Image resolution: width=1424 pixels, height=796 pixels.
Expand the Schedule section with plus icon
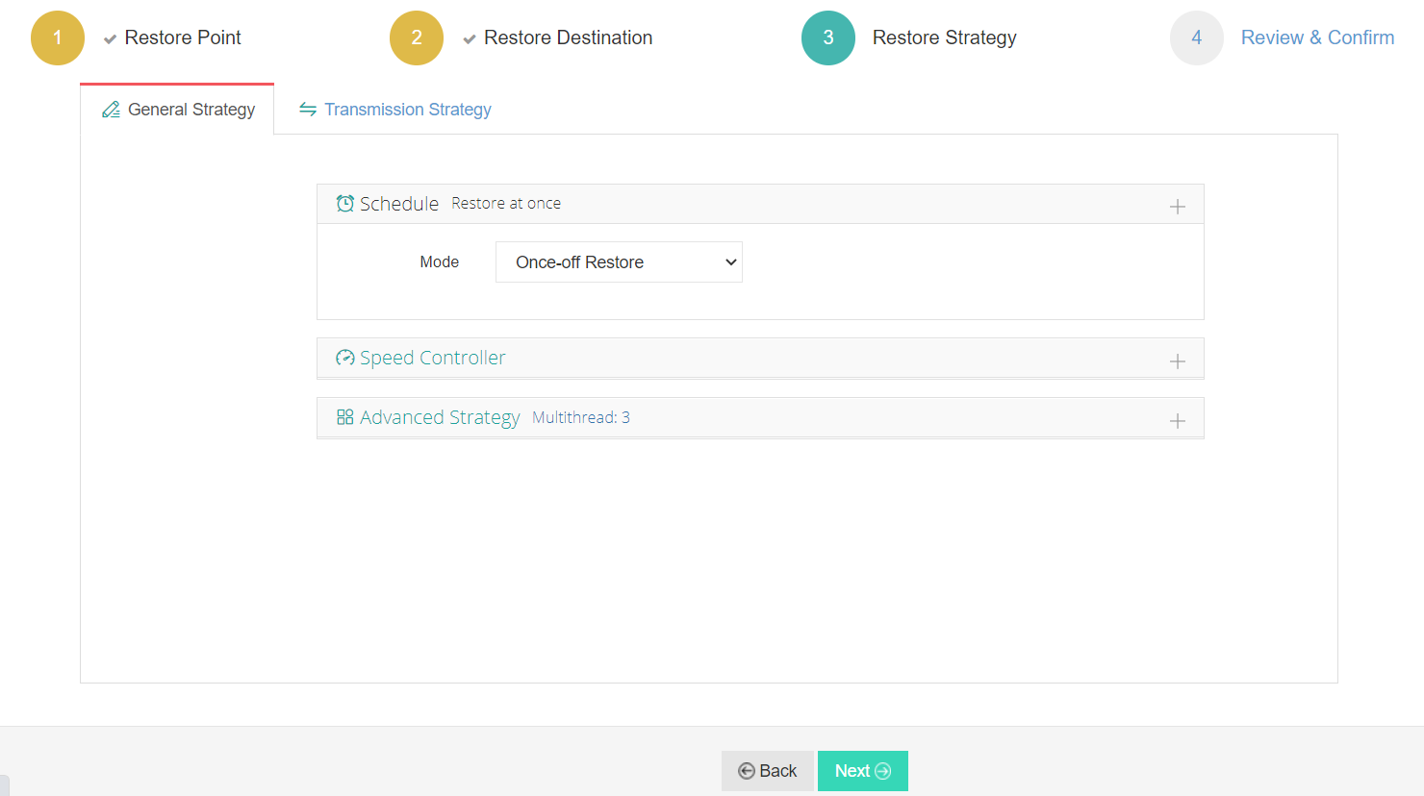pyautogui.click(x=1178, y=207)
